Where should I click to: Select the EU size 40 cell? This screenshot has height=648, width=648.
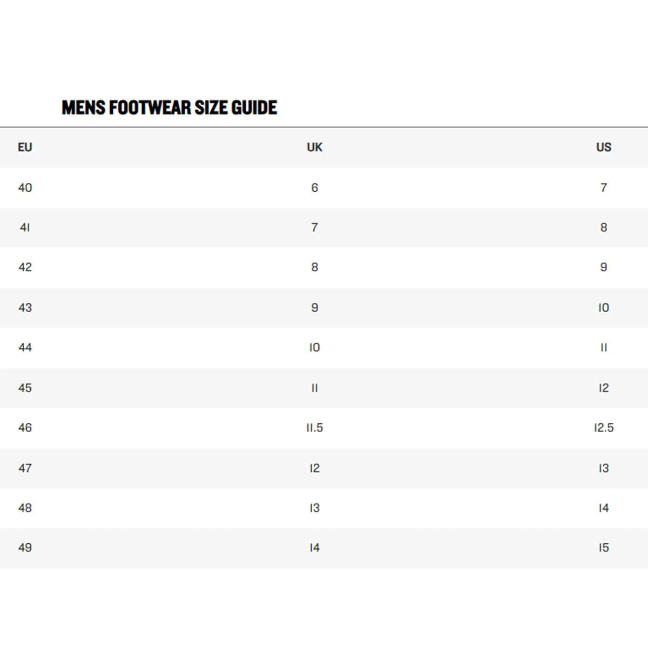coord(25,188)
